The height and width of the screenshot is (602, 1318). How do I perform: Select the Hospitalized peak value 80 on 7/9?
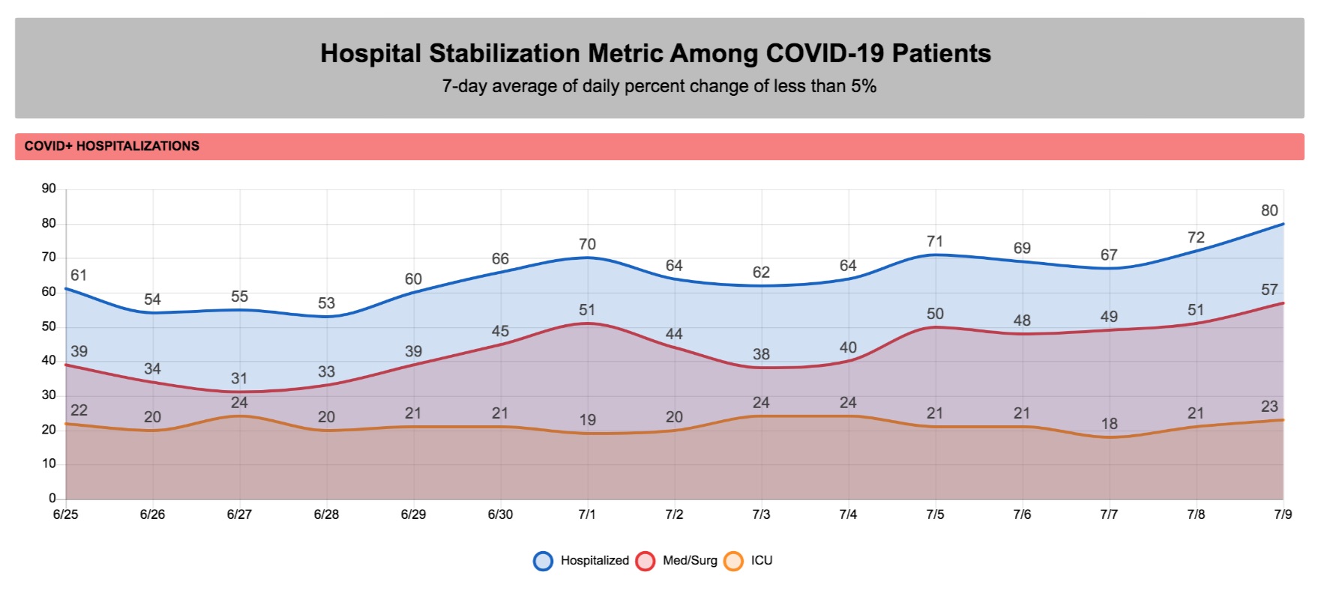coord(1283,224)
